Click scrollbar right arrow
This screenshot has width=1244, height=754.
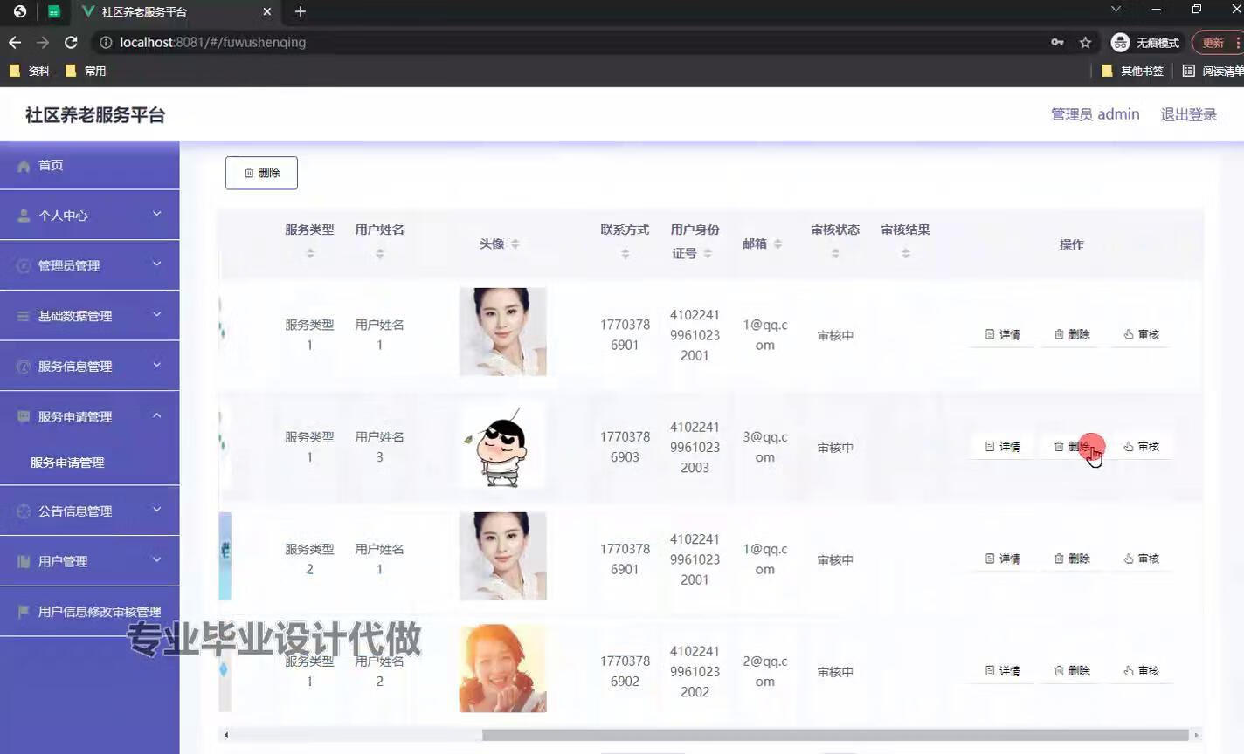point(1196,735)
